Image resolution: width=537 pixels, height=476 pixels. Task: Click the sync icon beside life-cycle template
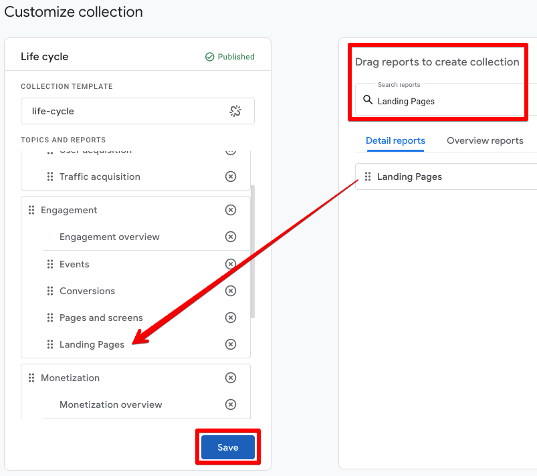click(235, 111)
